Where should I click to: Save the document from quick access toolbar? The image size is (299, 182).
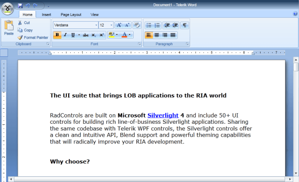point(20,6)
